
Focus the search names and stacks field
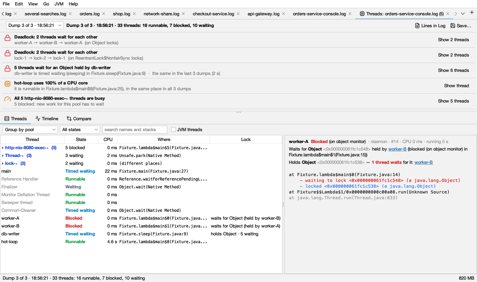tap(135, 129)
